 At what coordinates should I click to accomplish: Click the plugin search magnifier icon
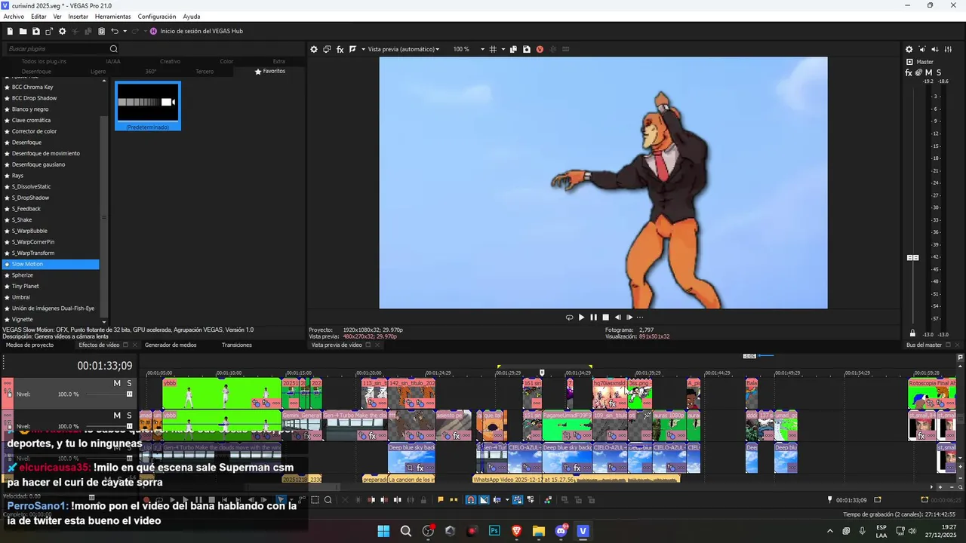114,49
